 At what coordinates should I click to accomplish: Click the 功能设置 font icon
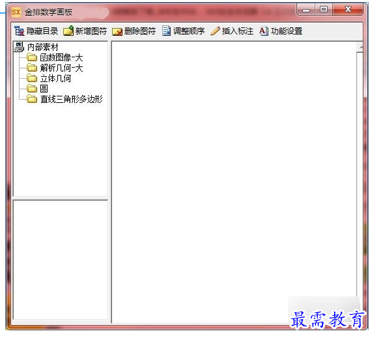[264, 31]
